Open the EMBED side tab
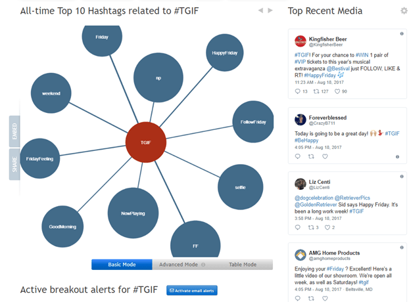Image resolution: width=409 pixels, height=302 pixels. point(14,131)
